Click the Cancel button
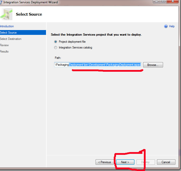 point(166,162)
